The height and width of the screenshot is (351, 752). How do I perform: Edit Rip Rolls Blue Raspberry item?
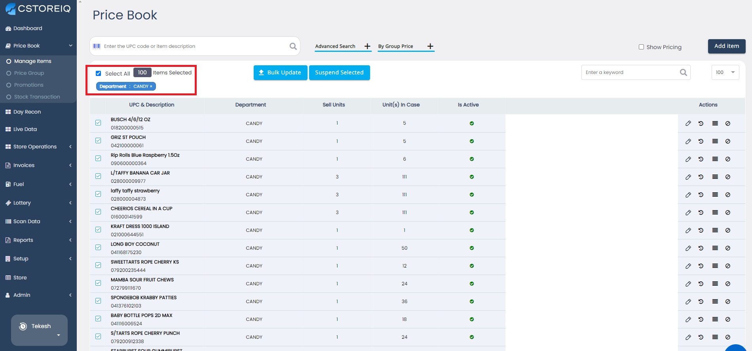click(x=688, y=159)
